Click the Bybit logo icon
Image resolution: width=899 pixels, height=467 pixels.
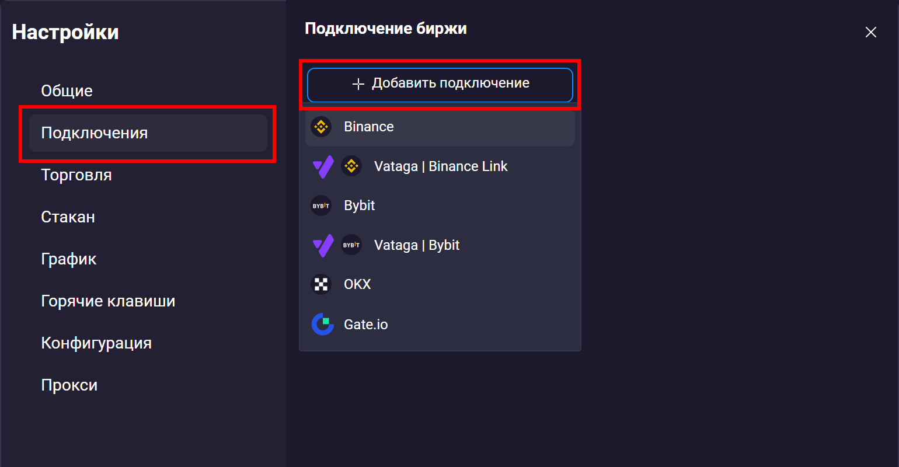coord(321,205)
